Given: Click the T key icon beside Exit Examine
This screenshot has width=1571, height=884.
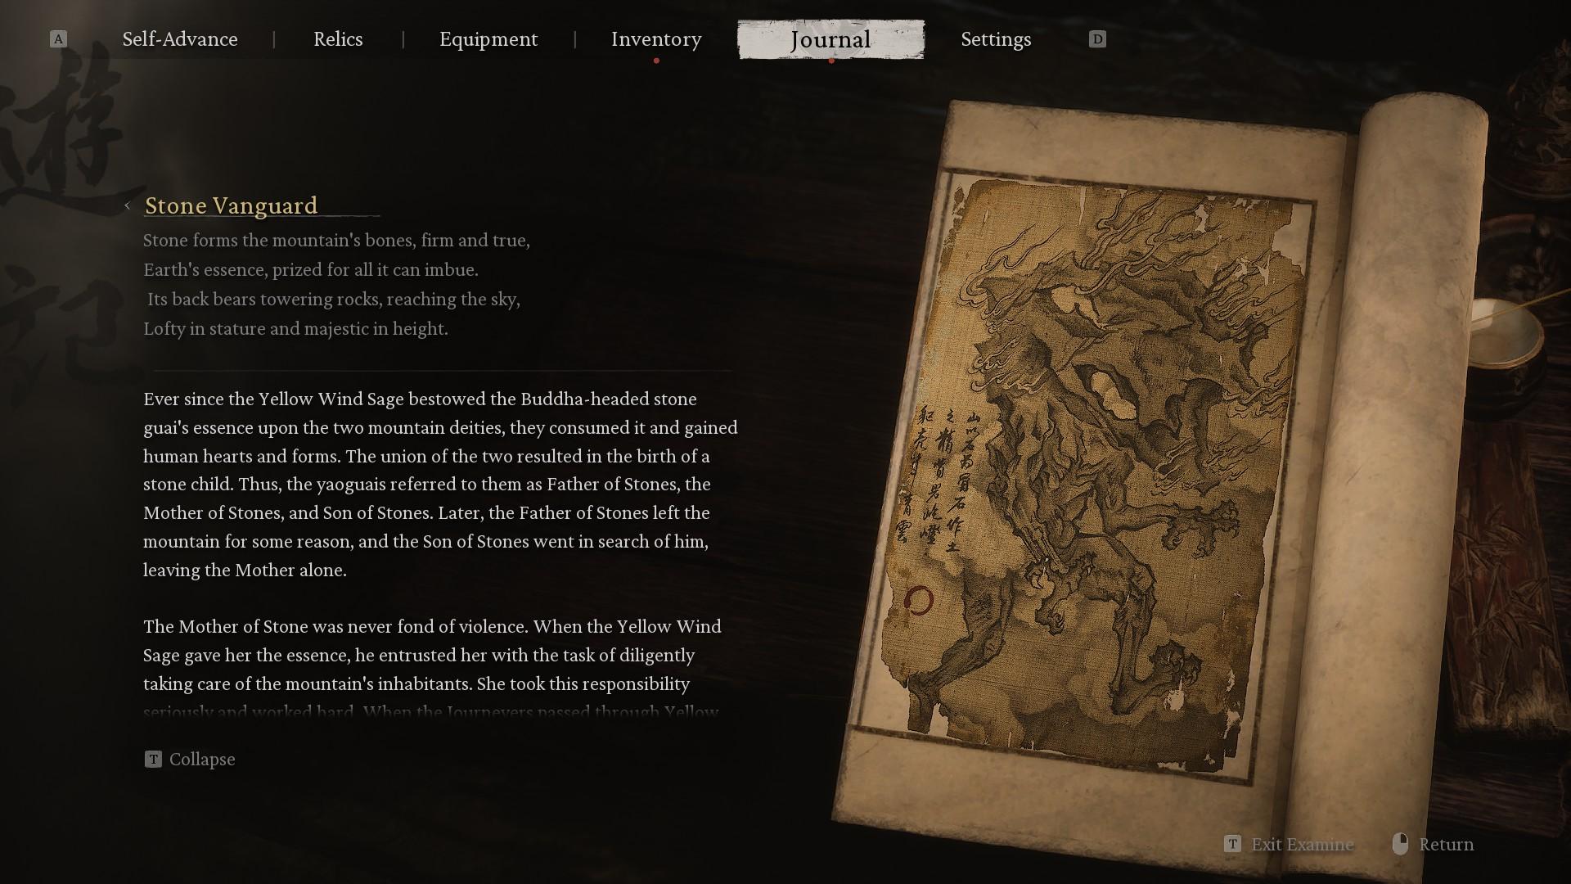Looking at the screenshot, I should coord(1232,844).
